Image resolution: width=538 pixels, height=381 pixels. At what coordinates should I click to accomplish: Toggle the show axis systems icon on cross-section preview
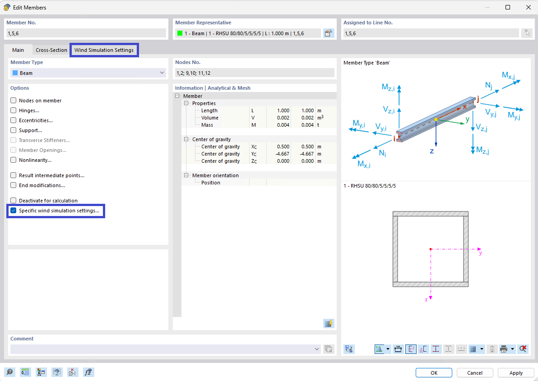click(x=411, y=349)
